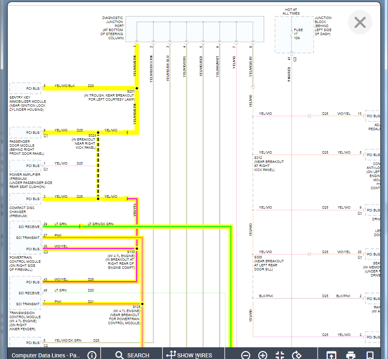The width and height of the screenshot is (388, 359).
Task: Click the vertical YEL/VIO/DK BLU label
Action: tap(168, 68)
